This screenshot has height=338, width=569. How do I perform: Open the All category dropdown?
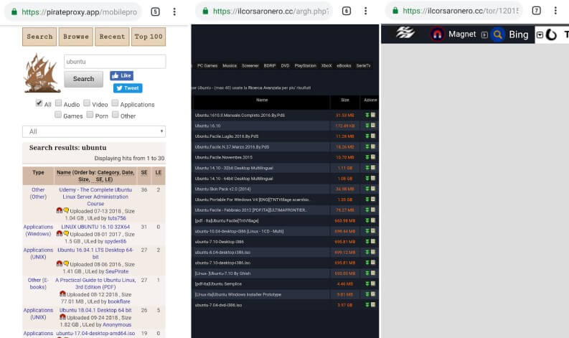[94, 131]
